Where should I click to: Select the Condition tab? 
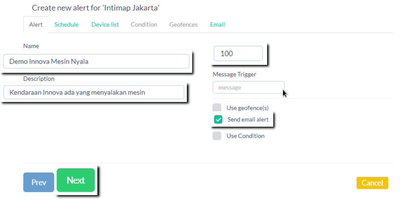144,25
